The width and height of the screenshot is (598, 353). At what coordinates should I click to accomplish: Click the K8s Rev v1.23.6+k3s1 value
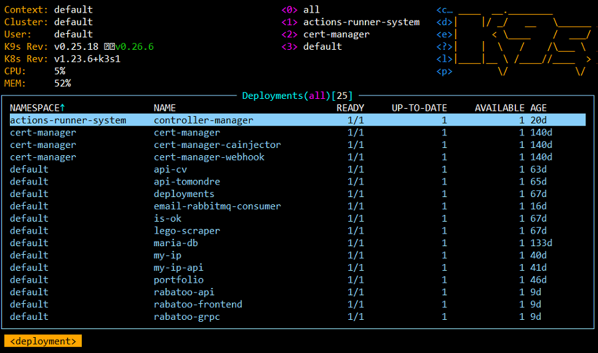coord(87,58)
